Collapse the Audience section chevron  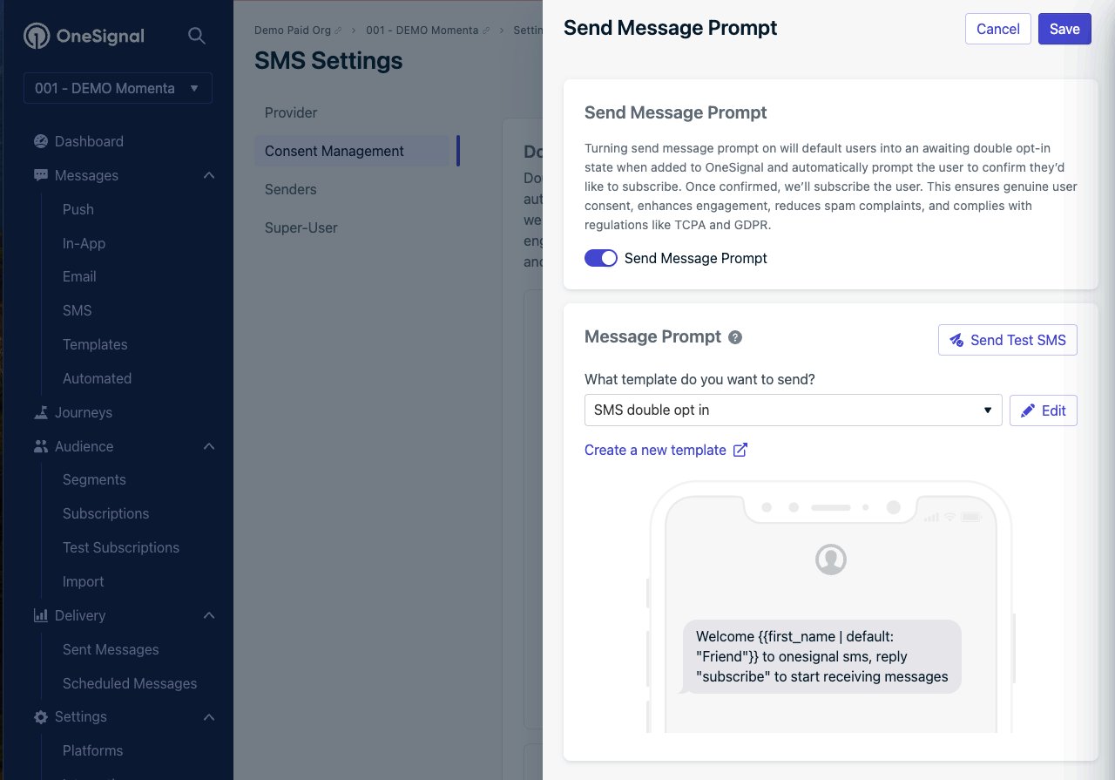coord(209,446)
